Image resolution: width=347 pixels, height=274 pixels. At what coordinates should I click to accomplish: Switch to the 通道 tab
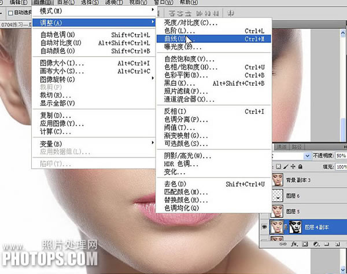click(282, 147)
